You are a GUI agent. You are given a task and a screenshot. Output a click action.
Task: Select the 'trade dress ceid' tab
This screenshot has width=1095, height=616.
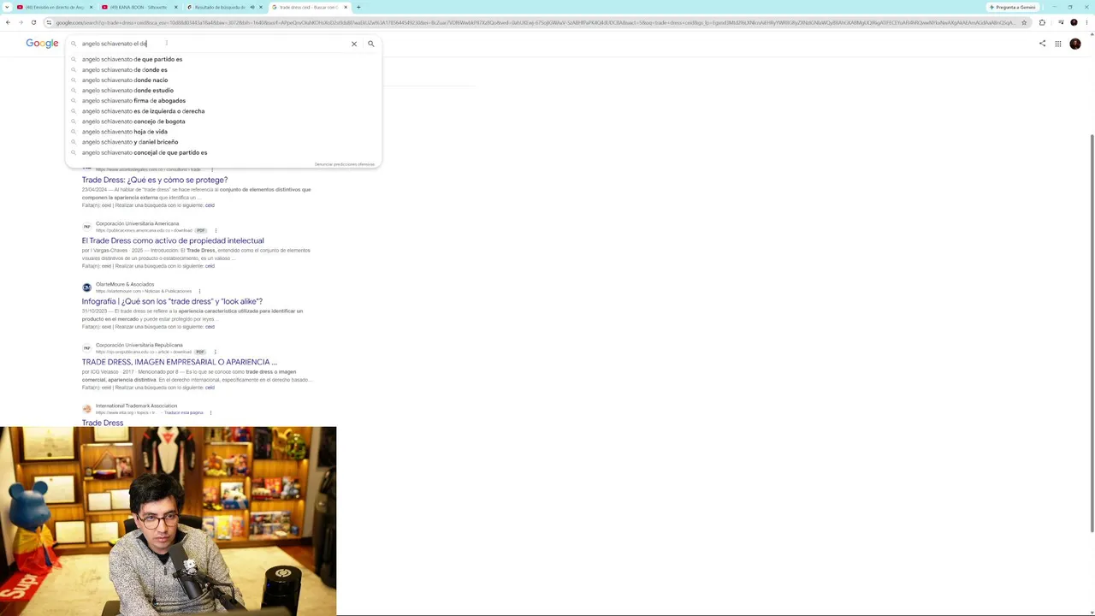click(x=308, y=7)
